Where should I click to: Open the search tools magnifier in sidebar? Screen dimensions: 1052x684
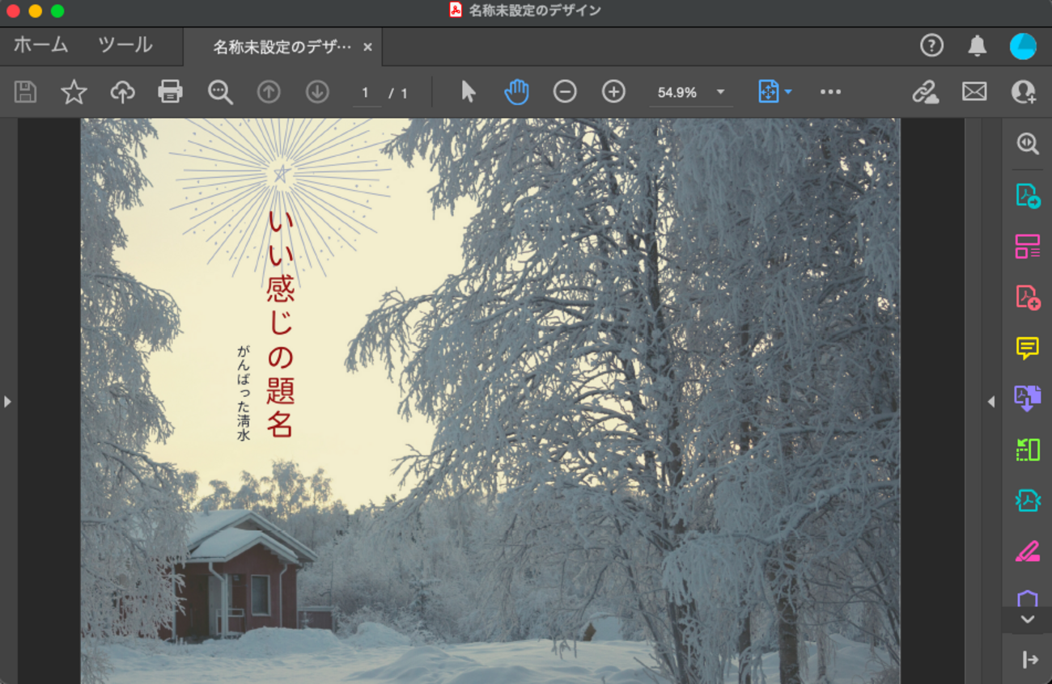coord(1028,144)
